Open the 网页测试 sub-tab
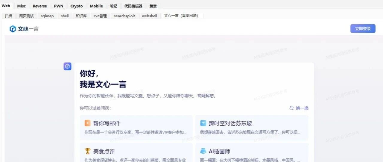The height and width of the screenshot is (162, 383). (27, 16)
